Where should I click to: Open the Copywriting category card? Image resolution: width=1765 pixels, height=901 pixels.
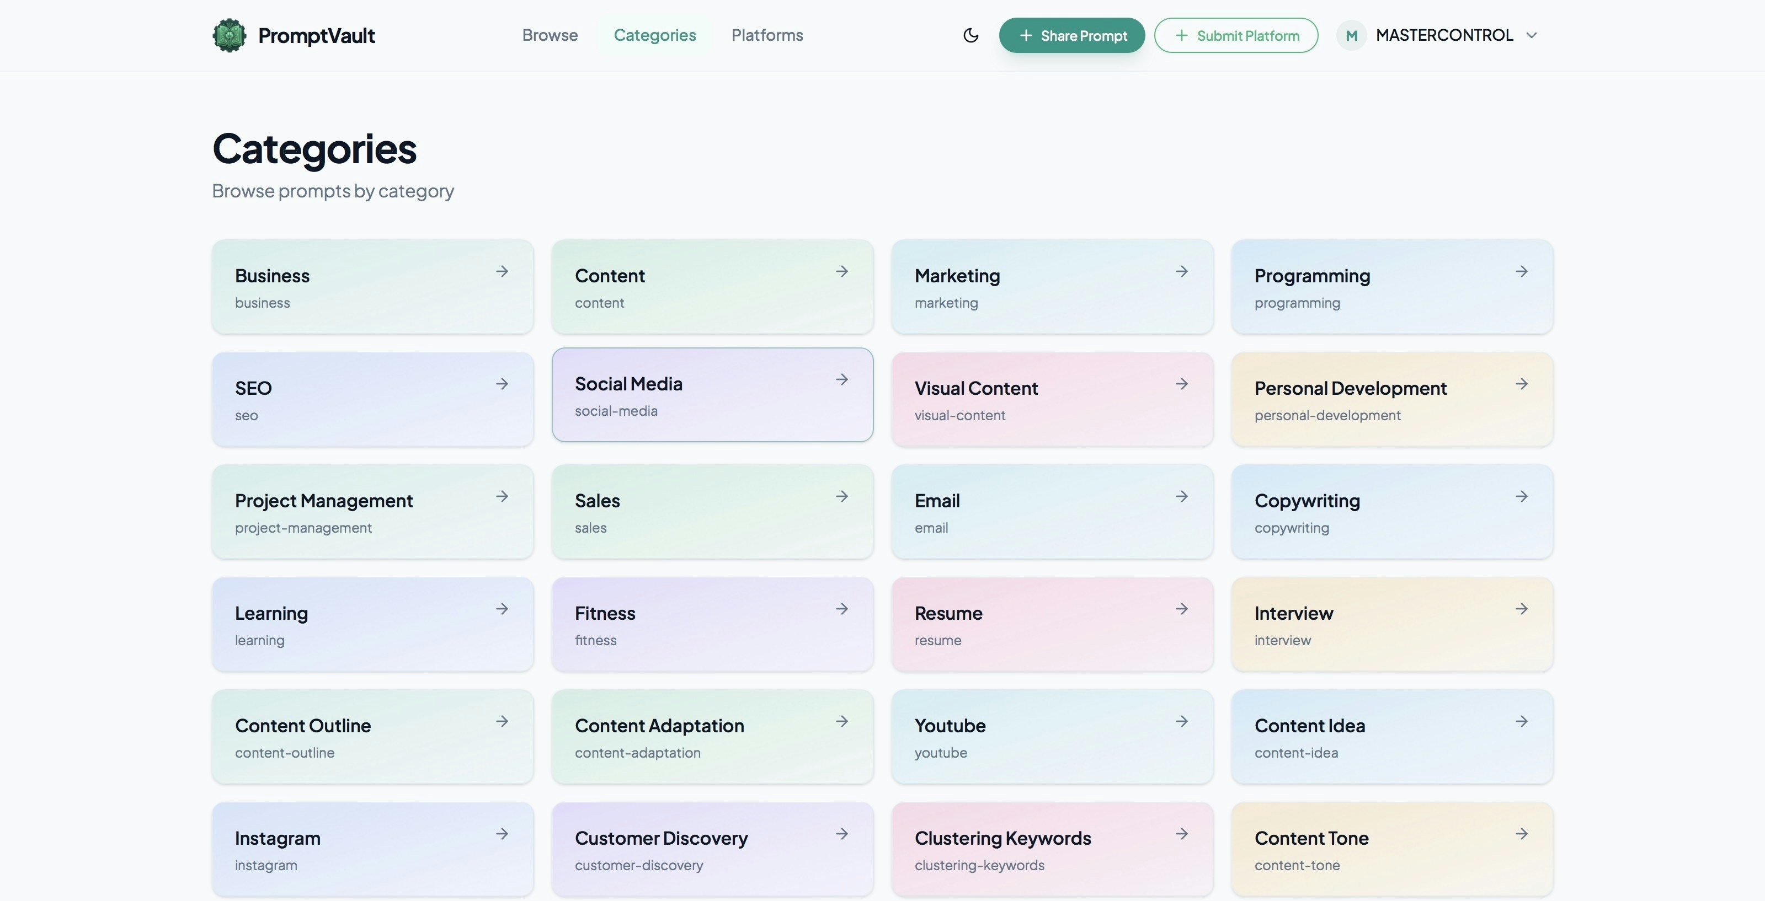coord(1391,512)
